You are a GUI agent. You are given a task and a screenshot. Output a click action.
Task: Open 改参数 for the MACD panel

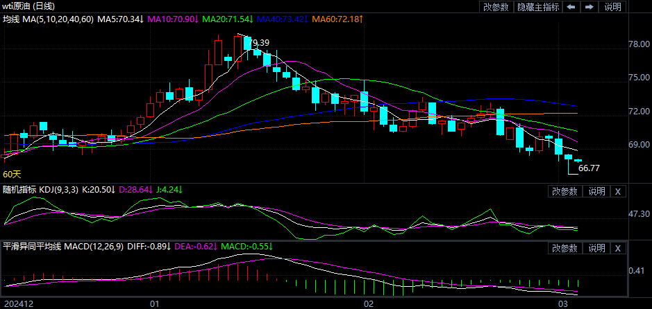565,247
